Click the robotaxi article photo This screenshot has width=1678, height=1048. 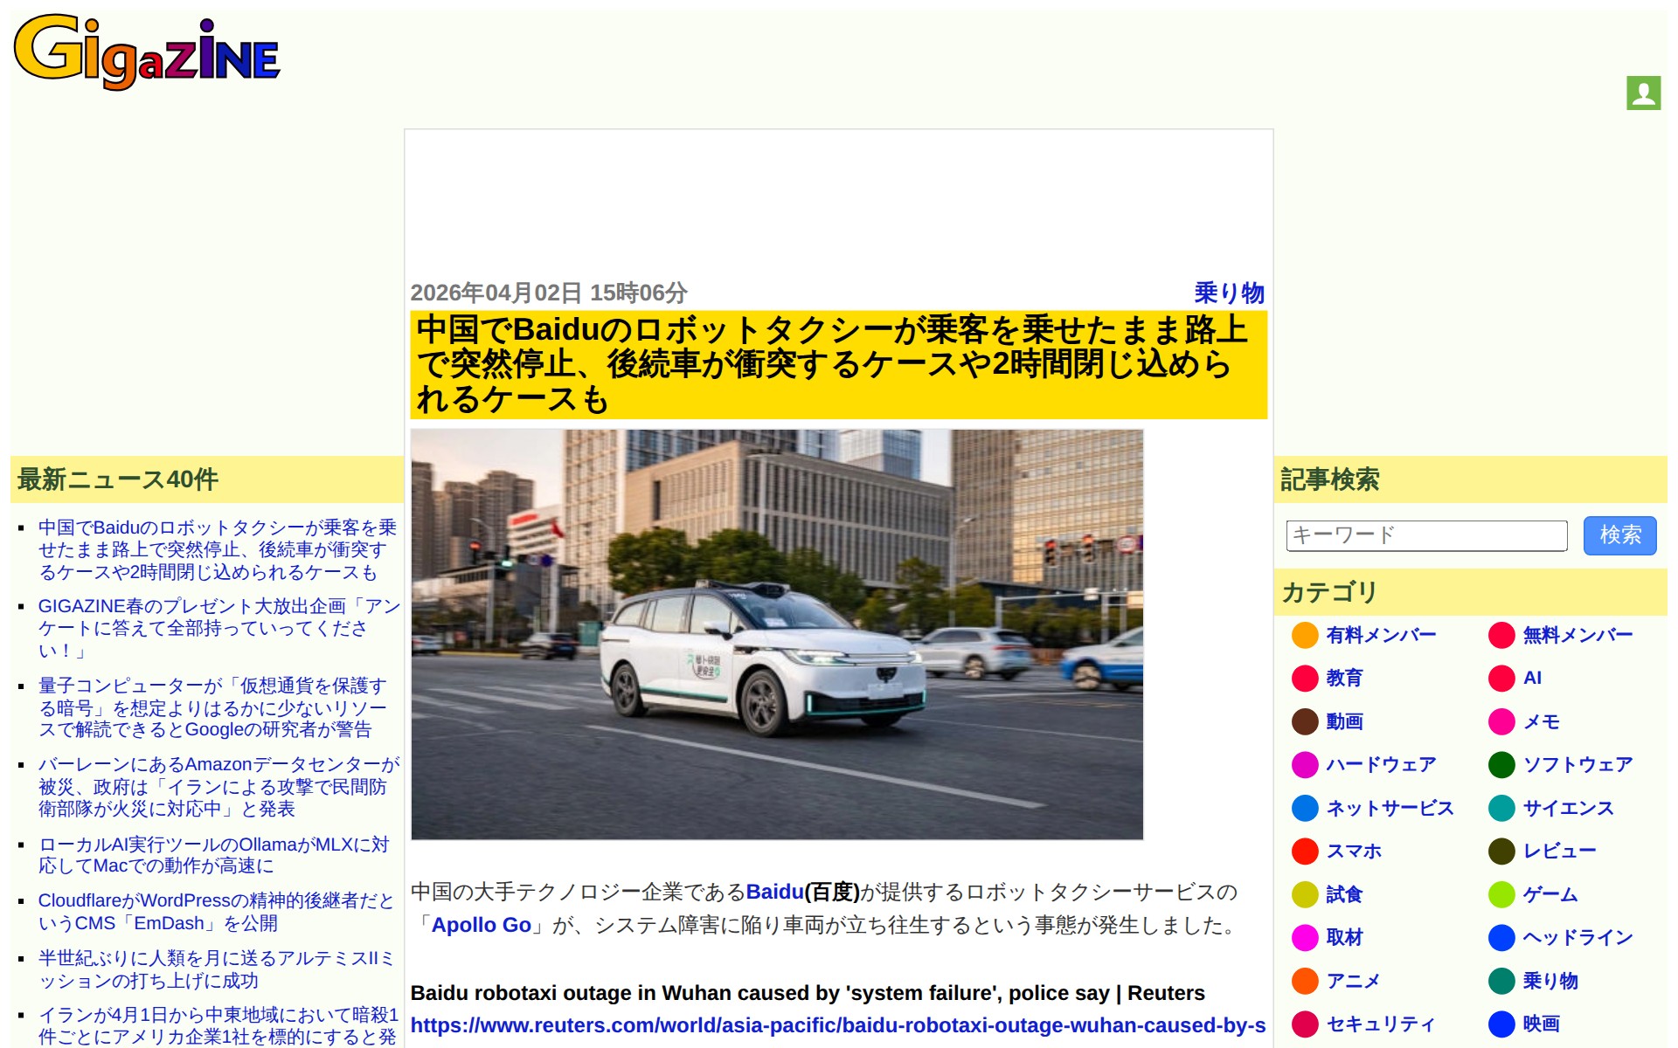777,634
